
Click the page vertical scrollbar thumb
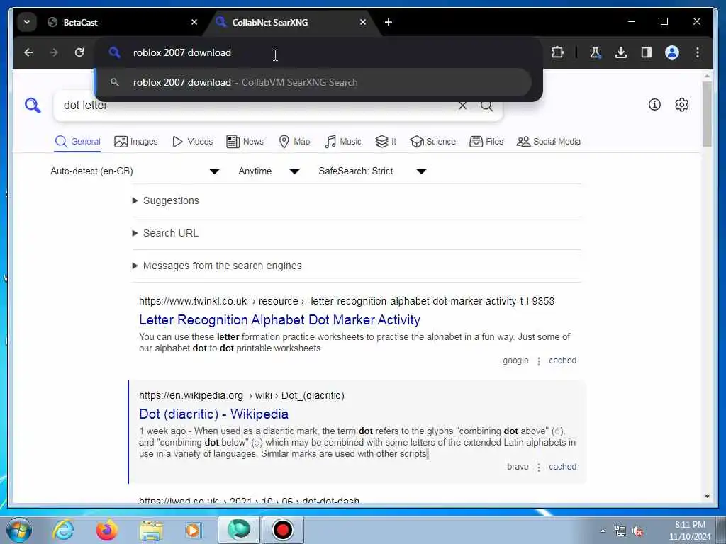click(x=707, y=114)
